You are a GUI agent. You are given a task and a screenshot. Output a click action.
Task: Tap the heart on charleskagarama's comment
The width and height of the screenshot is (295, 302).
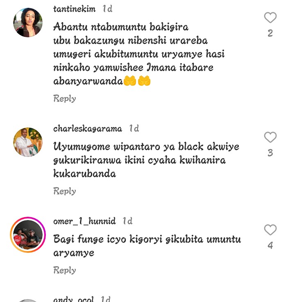[270, 137]
